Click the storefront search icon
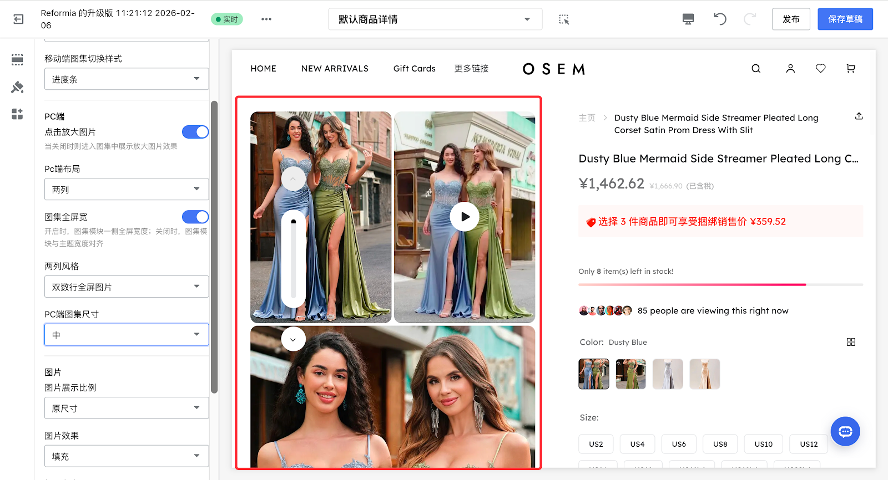Image resolution: width=888 pixels, height=480 pixels. 756,69
